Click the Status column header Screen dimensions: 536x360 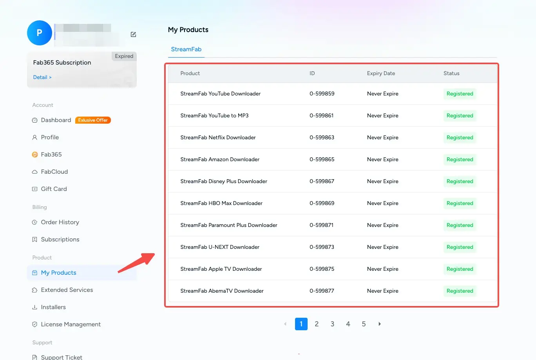pos(451,74)
